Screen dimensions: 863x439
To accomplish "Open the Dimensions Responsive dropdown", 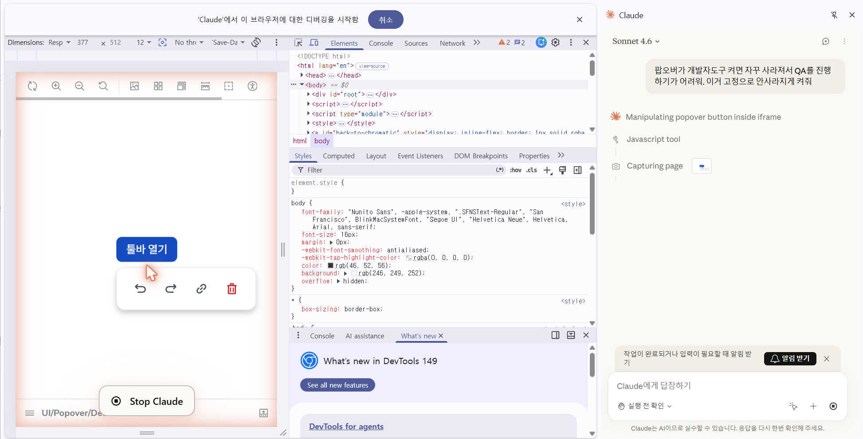I will click(59, 43).
